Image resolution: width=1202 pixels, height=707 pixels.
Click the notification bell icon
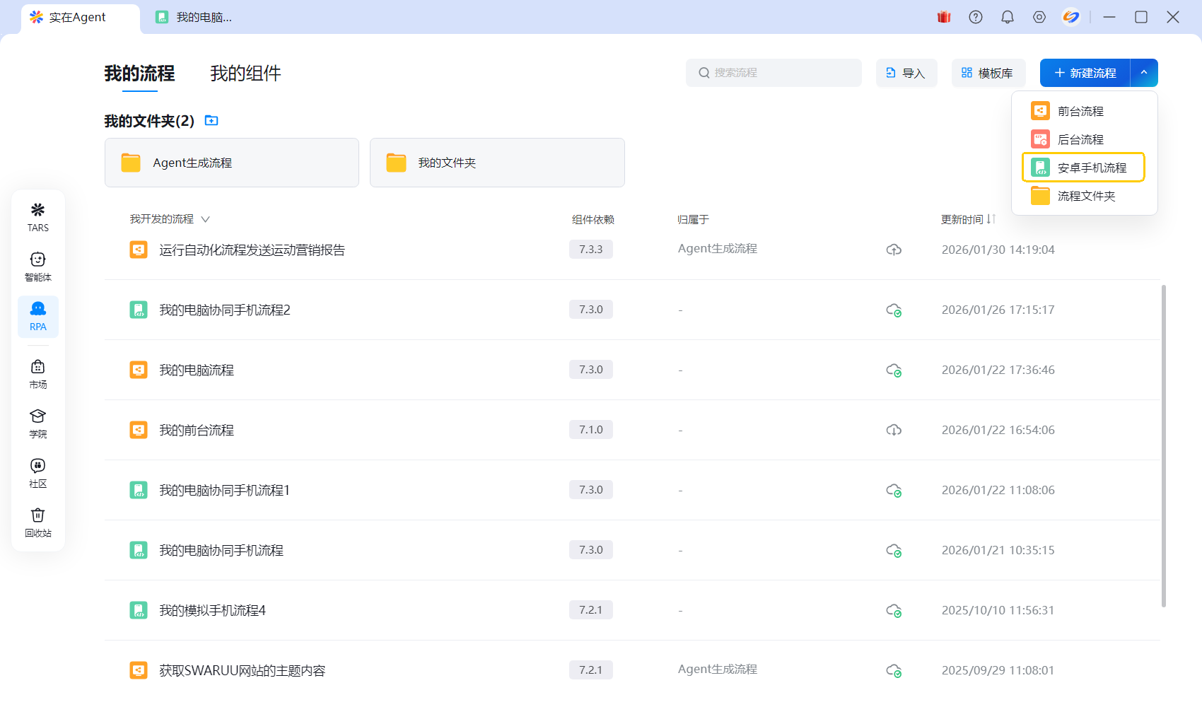(1008, 17)
